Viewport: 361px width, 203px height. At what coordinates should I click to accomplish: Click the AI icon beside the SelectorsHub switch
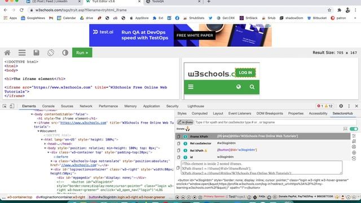point(345,129)
